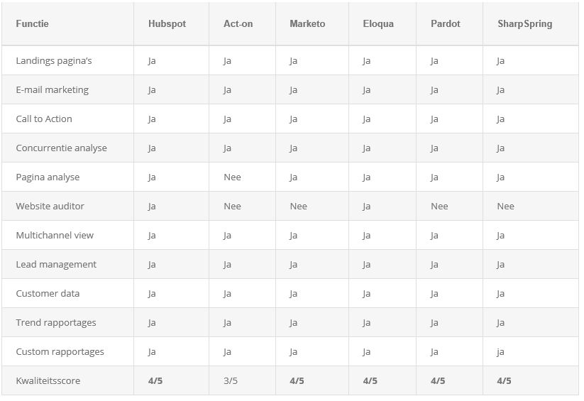This screenshot has height=401, width=584.
Task: Select the Hubspot column header
Action: click(x=167, y=23)
